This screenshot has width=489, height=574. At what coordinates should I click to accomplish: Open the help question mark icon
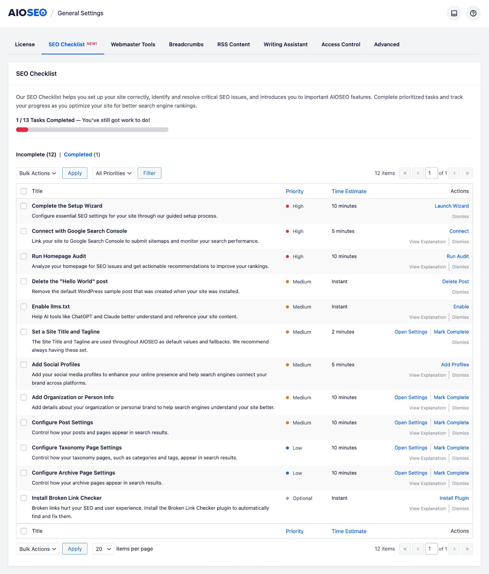[x=473, y=13]
